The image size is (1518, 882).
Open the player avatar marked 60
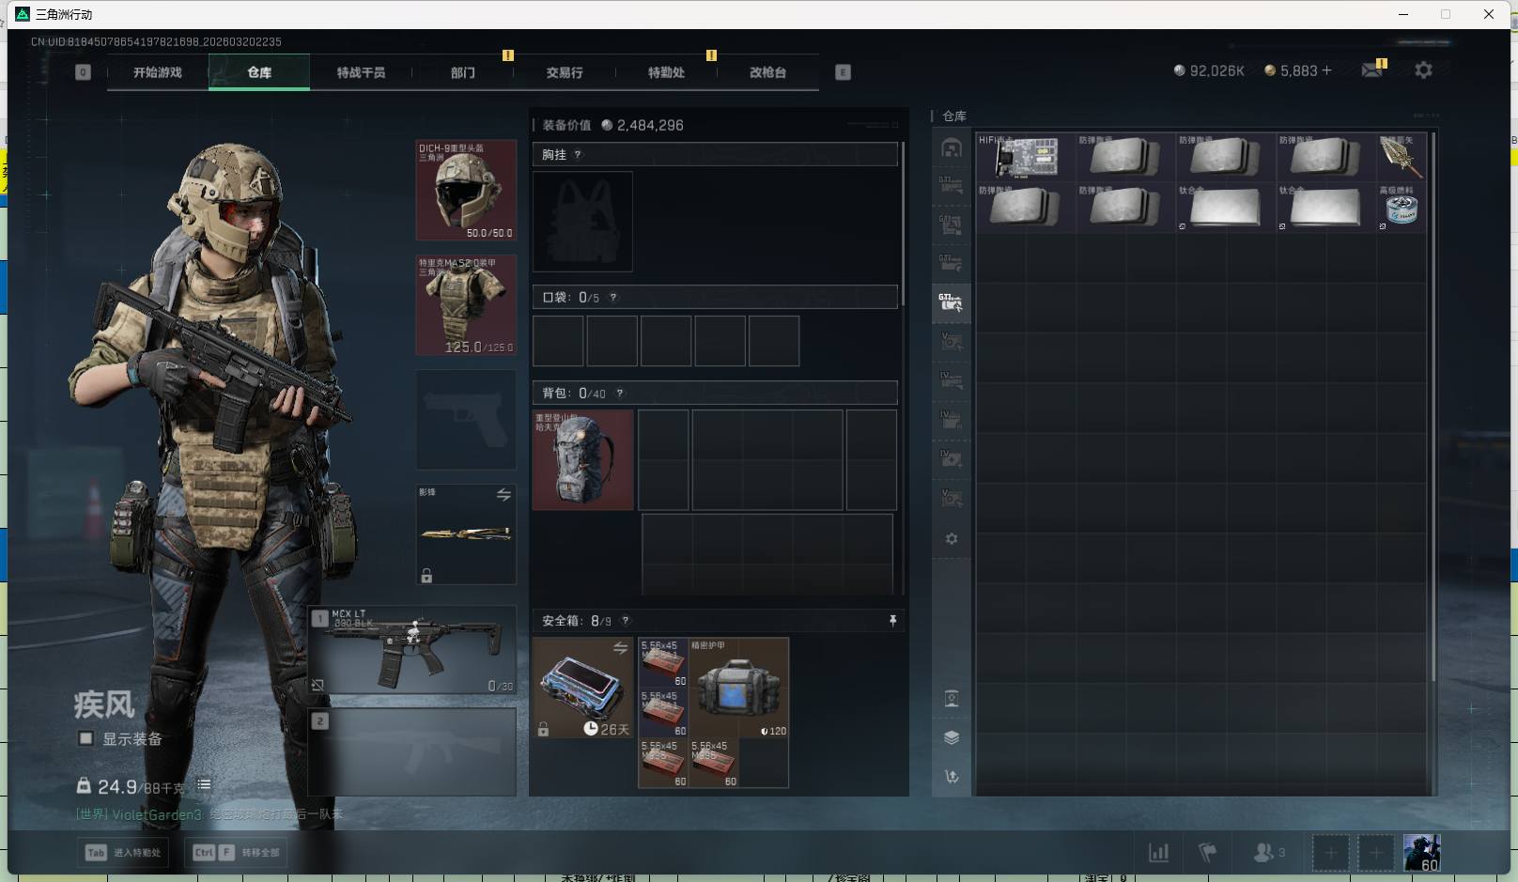pos(1421,853)
